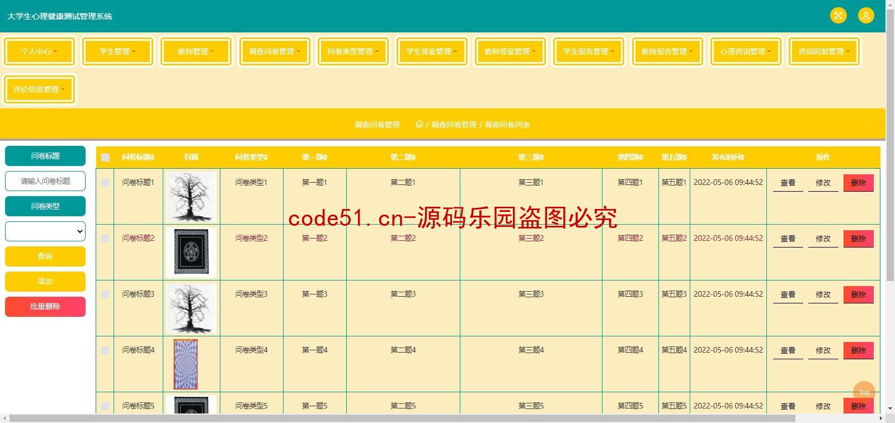
Task: Expand the 个人中心 menu
Action: point(39,51)
